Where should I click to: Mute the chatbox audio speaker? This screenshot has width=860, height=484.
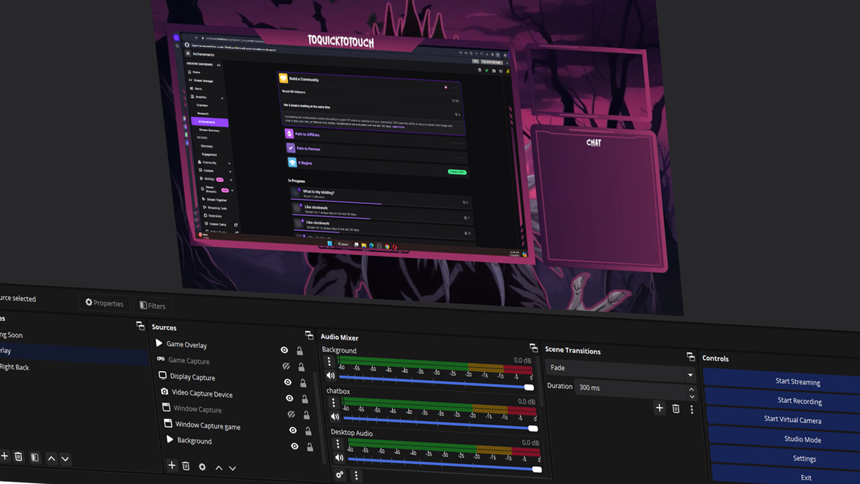click(x=335, y=416)
